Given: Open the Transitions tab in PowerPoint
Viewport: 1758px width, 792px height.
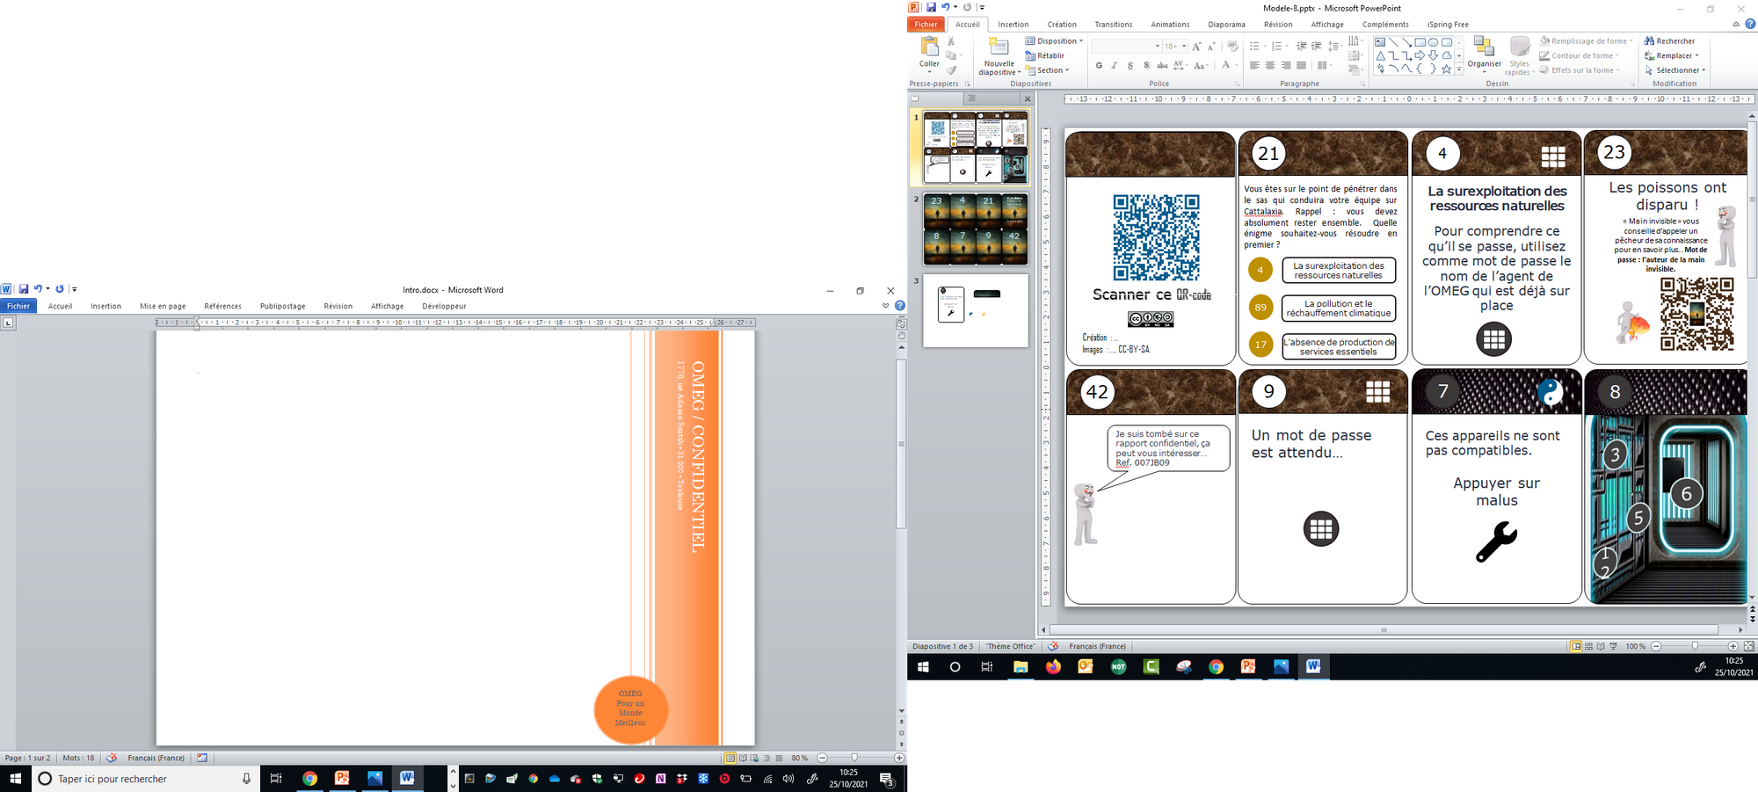Looking at the screenshot, I should [1114, 25].
